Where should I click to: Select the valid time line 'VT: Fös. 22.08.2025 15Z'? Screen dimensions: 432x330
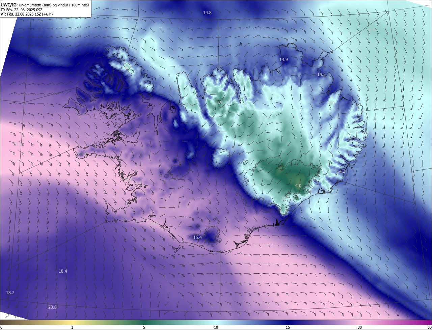(21, 14)
